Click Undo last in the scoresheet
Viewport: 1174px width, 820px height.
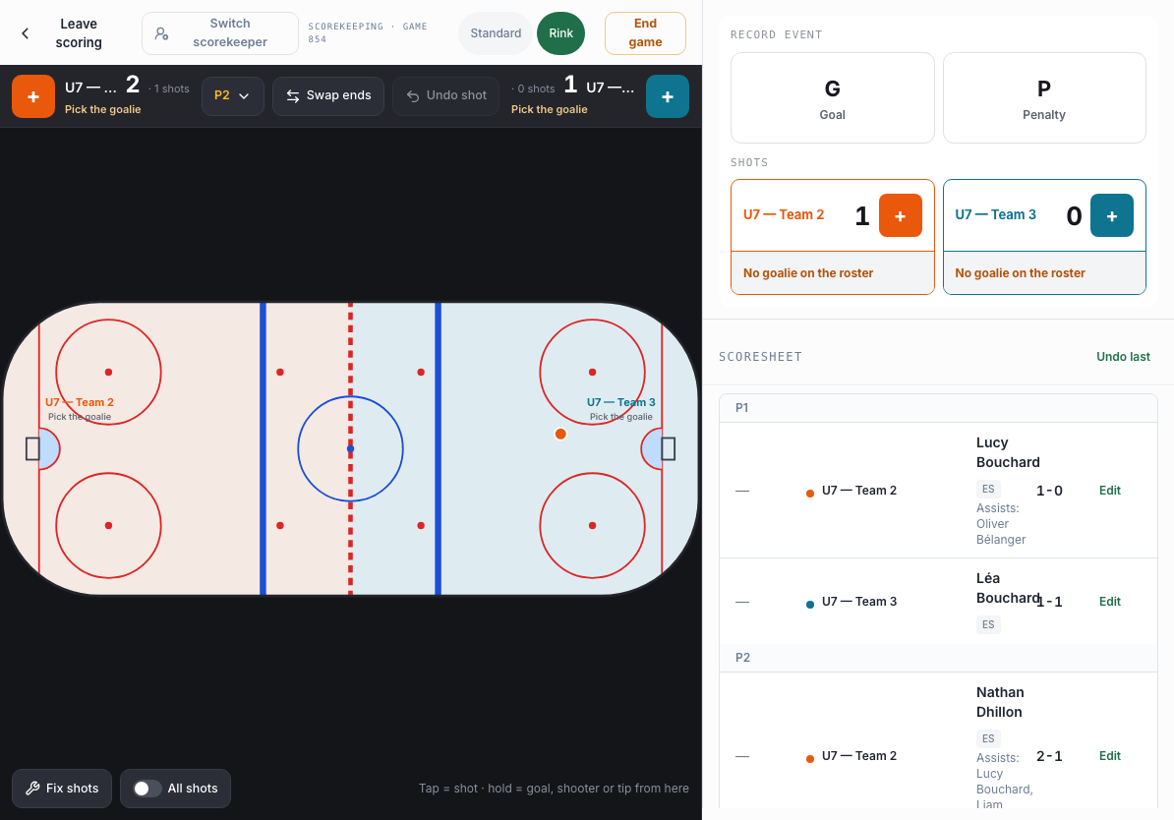(1123, 357)
